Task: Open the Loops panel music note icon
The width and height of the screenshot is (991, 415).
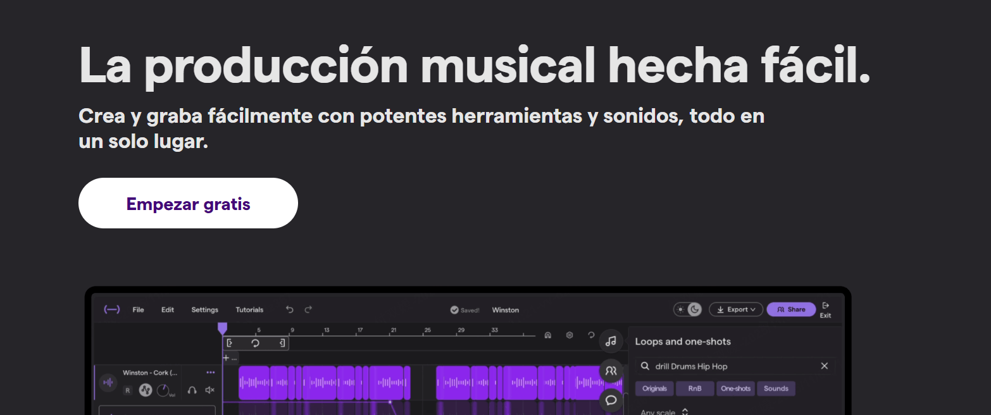Action: (611, 341)
